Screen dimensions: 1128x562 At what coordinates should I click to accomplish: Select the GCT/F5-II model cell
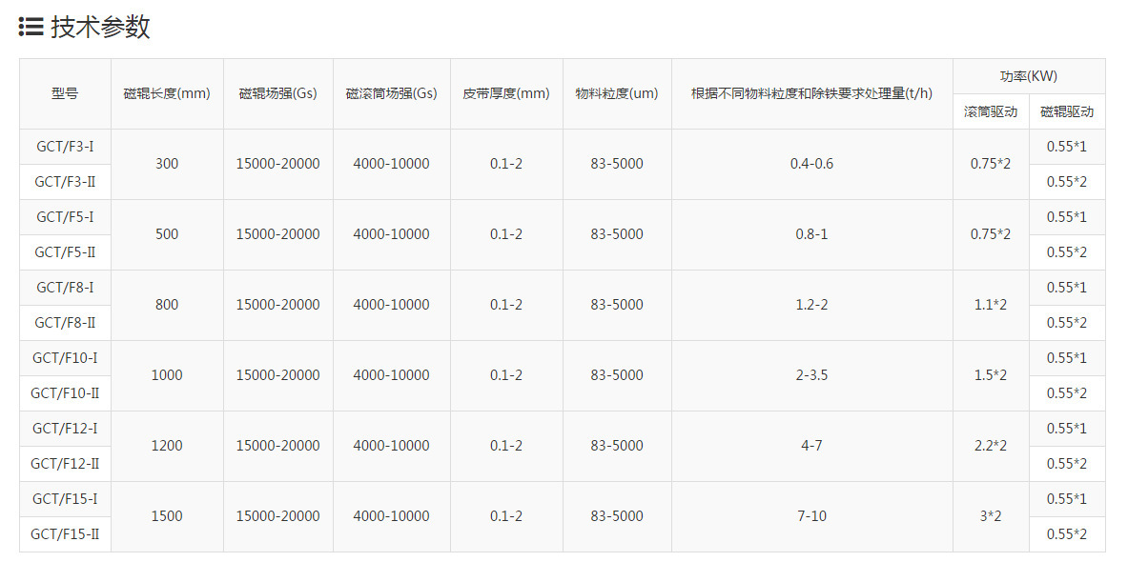[x=66, y=252]
